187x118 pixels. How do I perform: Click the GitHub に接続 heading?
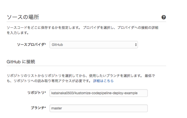point(21,62)
